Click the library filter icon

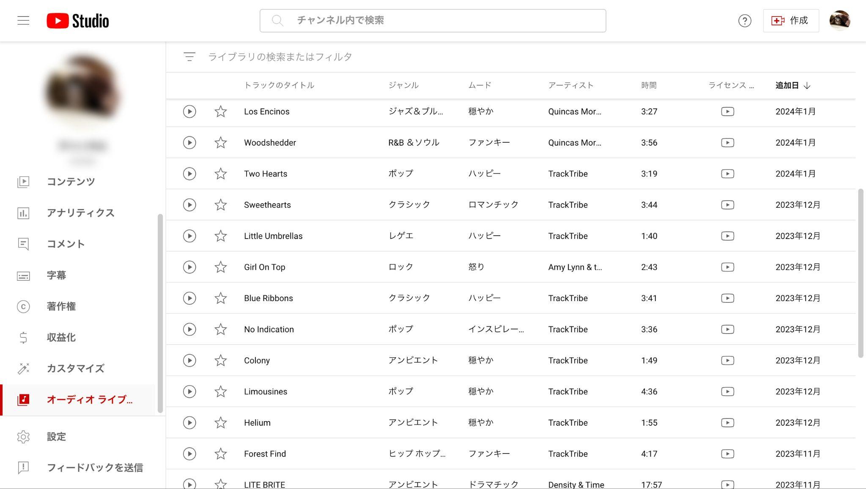189,57
